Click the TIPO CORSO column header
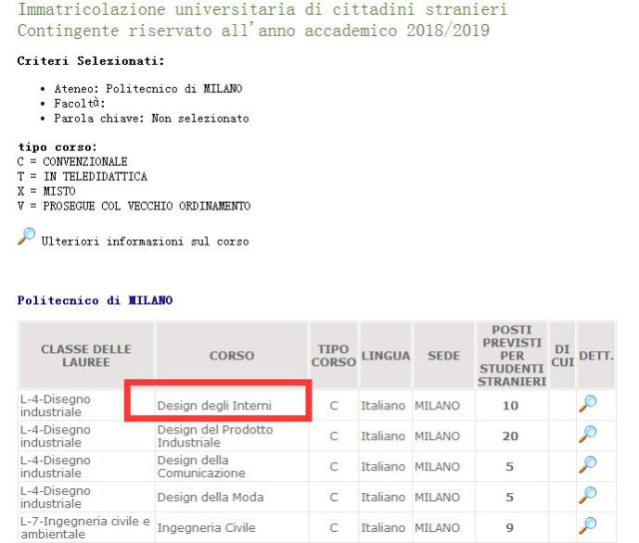The width and height of the screenshot is (639, 543). click(333, 355)
